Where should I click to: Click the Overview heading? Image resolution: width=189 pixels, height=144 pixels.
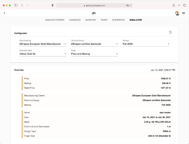[x=19, y=70]
